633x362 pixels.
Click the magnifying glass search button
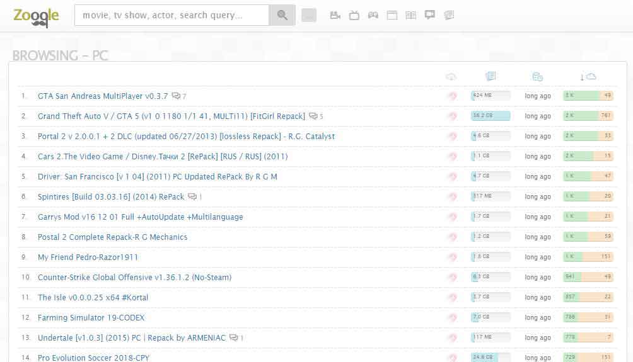[282, 15]
